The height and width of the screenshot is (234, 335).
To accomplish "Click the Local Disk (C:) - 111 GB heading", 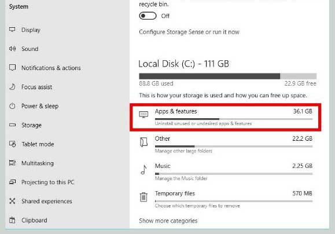I will pyautogui.click(x=184, y=64).
